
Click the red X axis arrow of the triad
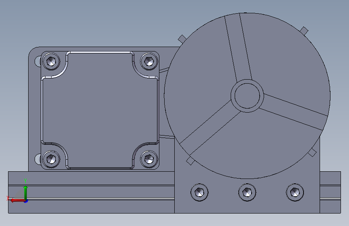17,200
